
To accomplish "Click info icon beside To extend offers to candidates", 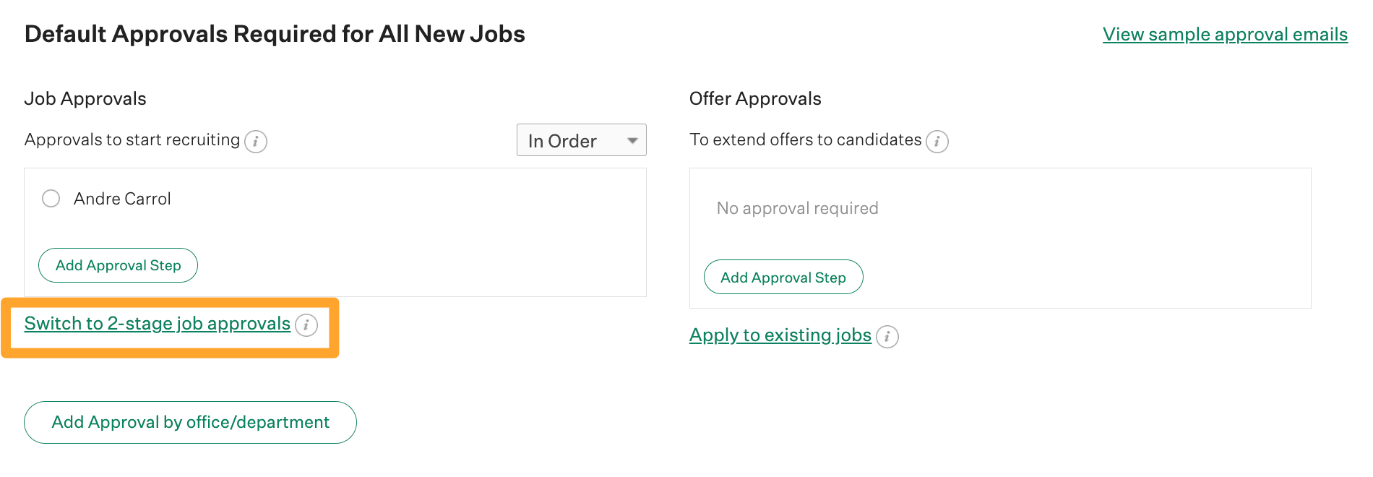I will 937,141.
